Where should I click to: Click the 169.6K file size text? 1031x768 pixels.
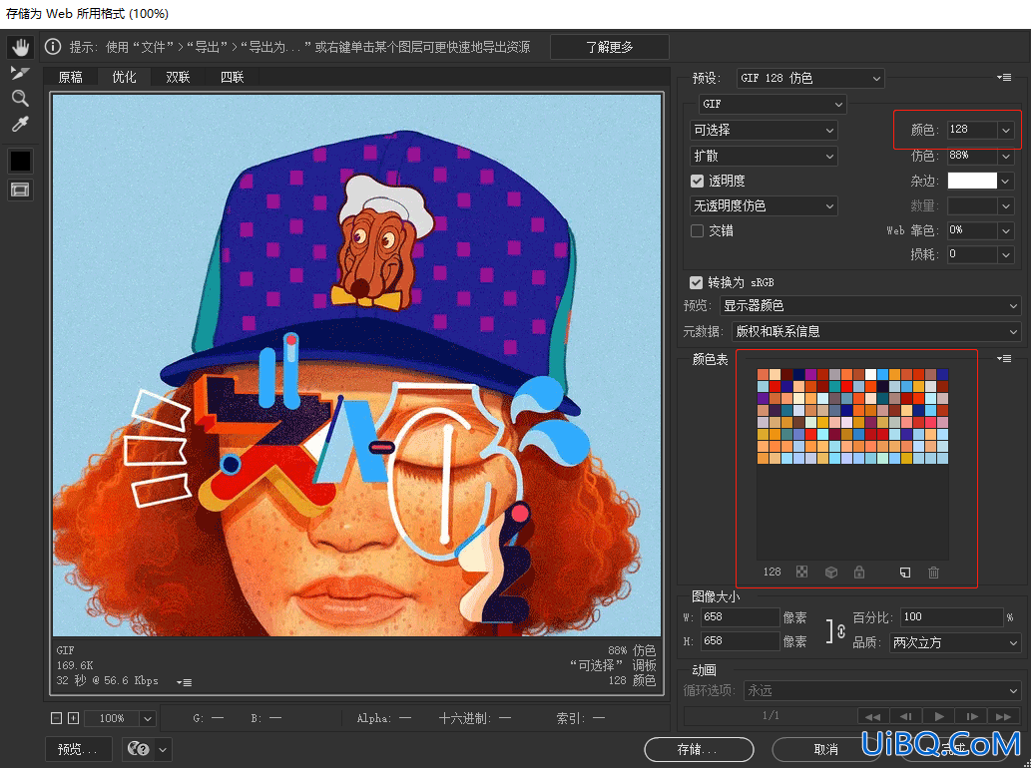click(x=74, y=665)
